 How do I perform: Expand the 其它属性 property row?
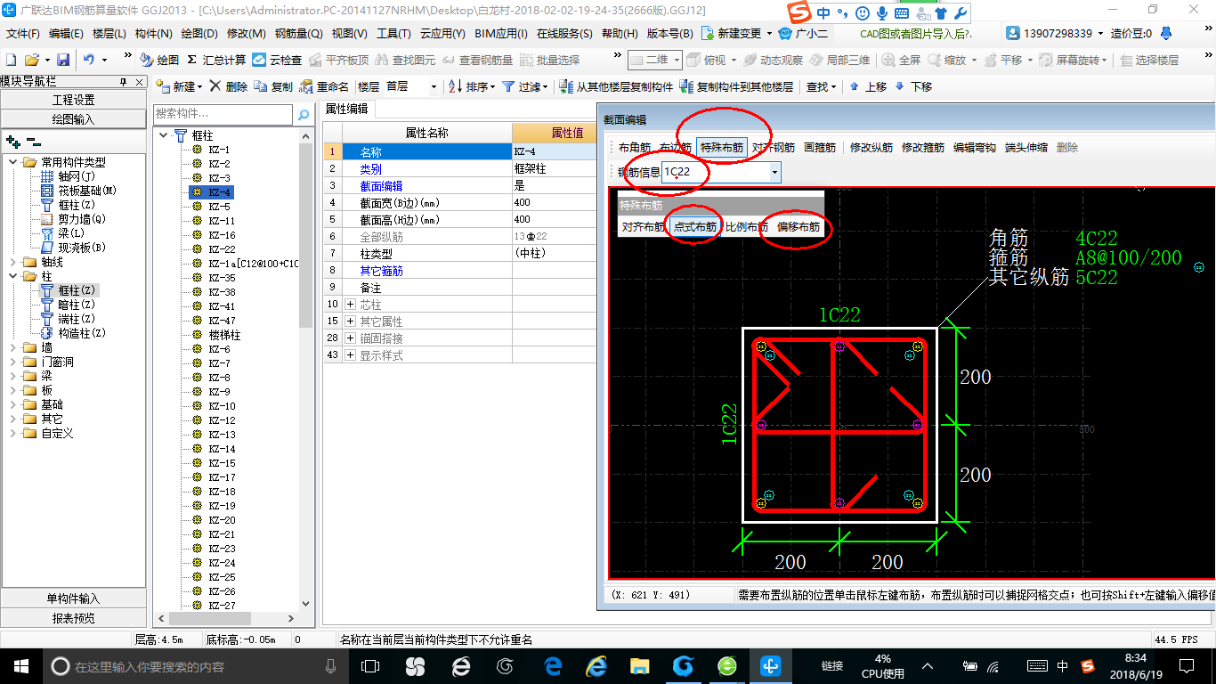350,321
